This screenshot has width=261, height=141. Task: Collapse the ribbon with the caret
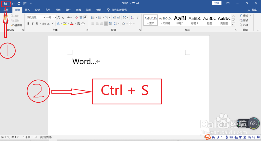pyautogui.click(x=258, y=30)
